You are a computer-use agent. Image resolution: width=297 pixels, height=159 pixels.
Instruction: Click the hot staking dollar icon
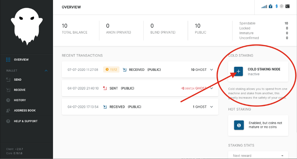(x=239, y=125)
